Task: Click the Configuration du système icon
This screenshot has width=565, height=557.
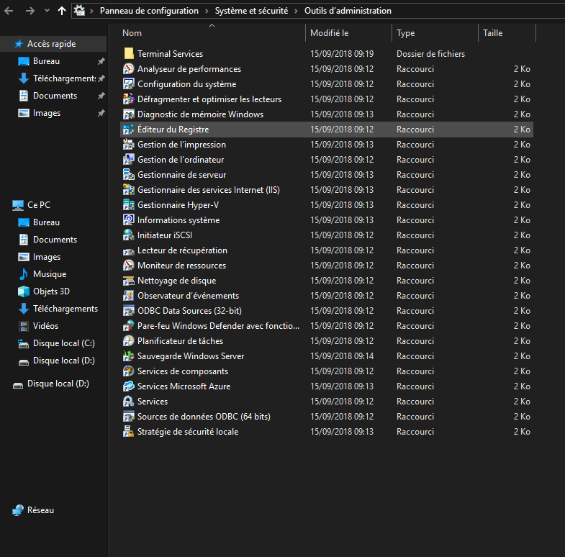Action: [129, 84]
